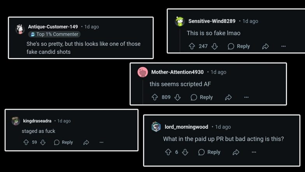Open Antique-Customer-149's profile via username
This screenshot has height=172, width=305.
[x=53, y=27]
